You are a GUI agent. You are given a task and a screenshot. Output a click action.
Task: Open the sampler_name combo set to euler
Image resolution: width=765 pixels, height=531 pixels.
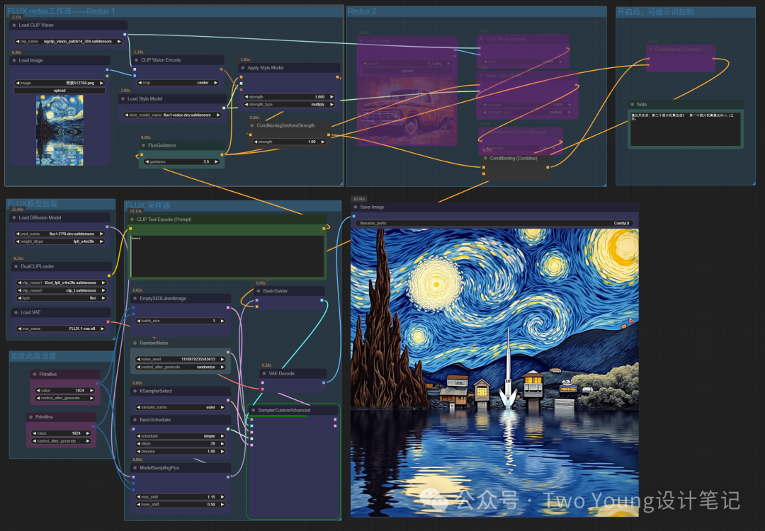[181, 407]
